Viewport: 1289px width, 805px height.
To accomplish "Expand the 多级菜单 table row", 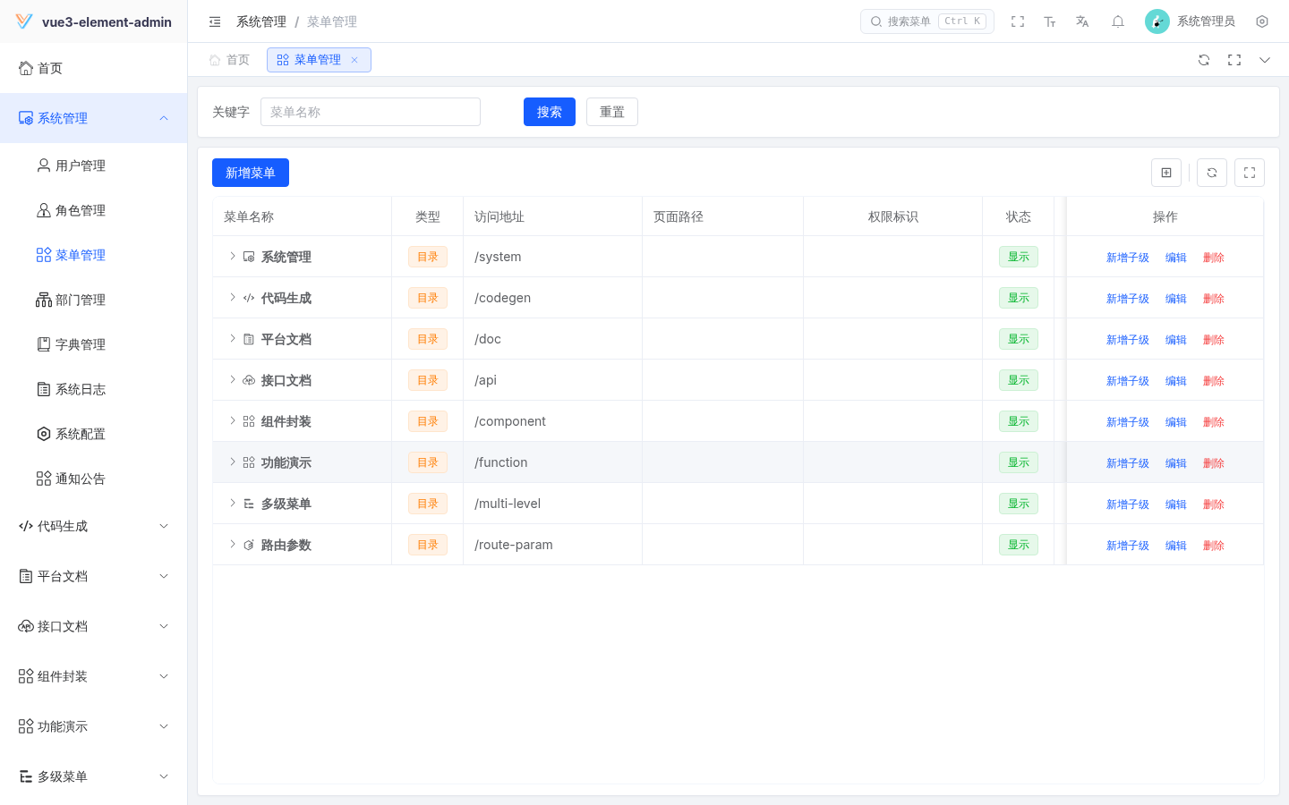I will coord(233,504).
